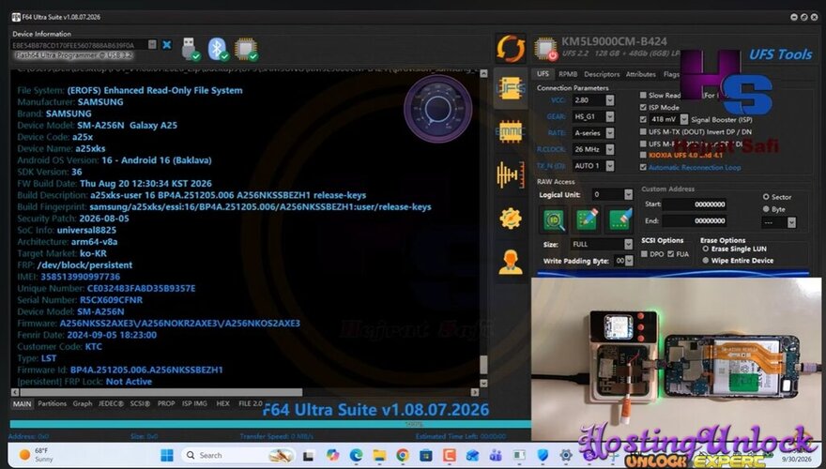Screen dimensions: 826x469
Task: Disable Automatic Reconnection Loop checkbox
Action: coord(643,167)
